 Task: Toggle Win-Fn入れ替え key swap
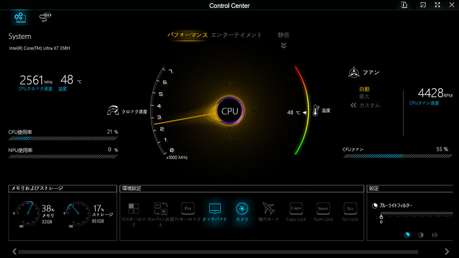[x=161, y=209]
